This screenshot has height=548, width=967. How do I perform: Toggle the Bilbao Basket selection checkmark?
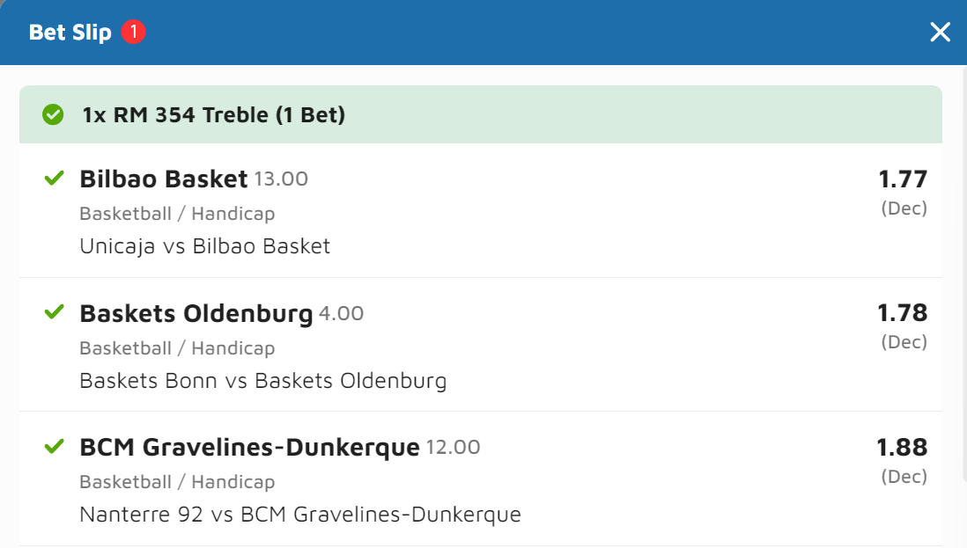(55, 179)
